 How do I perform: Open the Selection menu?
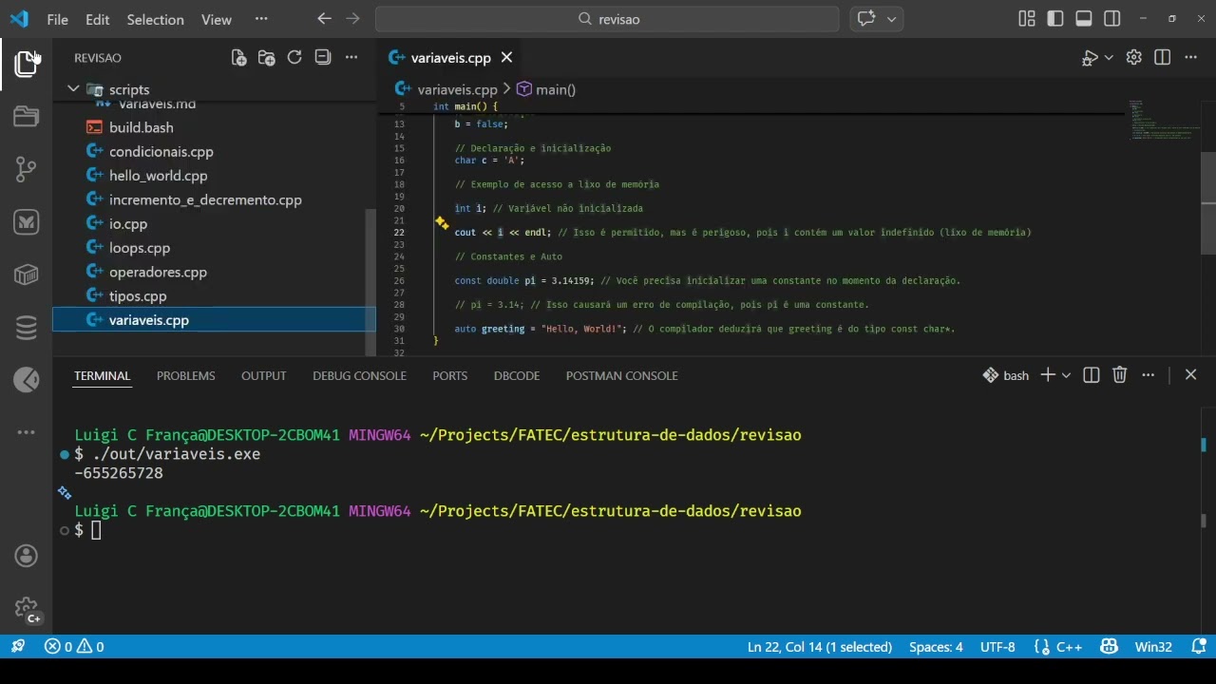155,19
